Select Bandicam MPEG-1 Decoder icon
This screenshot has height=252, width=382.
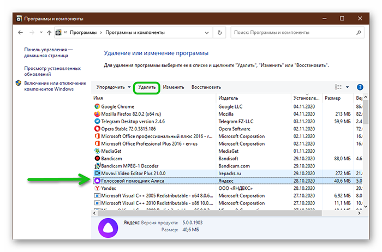(97, 166)
